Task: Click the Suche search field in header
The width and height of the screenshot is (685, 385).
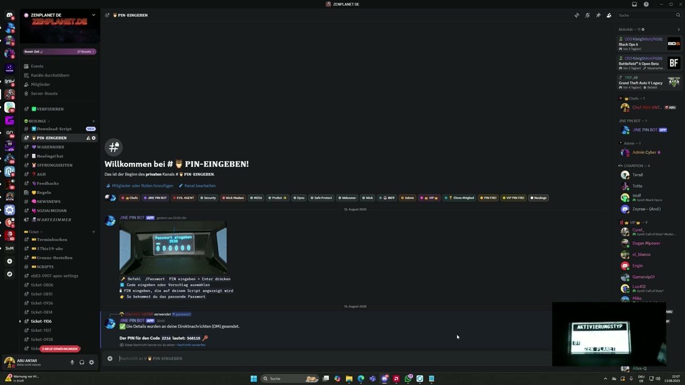Action: point(648,16)
